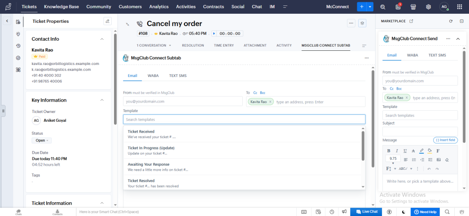Remove Kavita Rao chip in subtab To field

(270, 102)
